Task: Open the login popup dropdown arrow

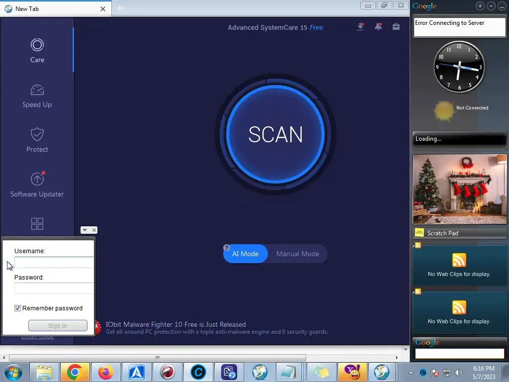Action: 85,230
